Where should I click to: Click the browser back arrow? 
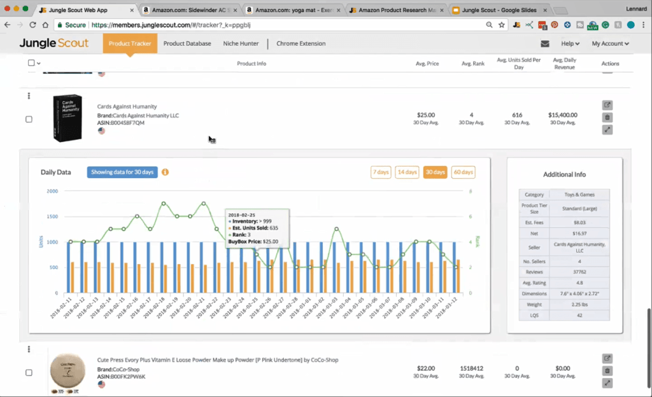pyautogui.click(x=8, y=25)
